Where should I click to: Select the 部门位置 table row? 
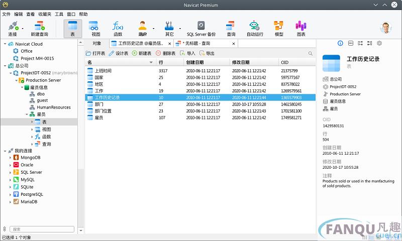(x=103, y=111)
